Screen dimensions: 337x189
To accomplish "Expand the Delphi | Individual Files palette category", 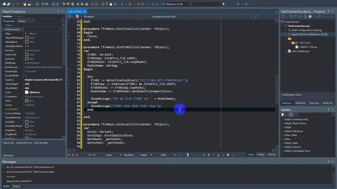I will [283, 119].
